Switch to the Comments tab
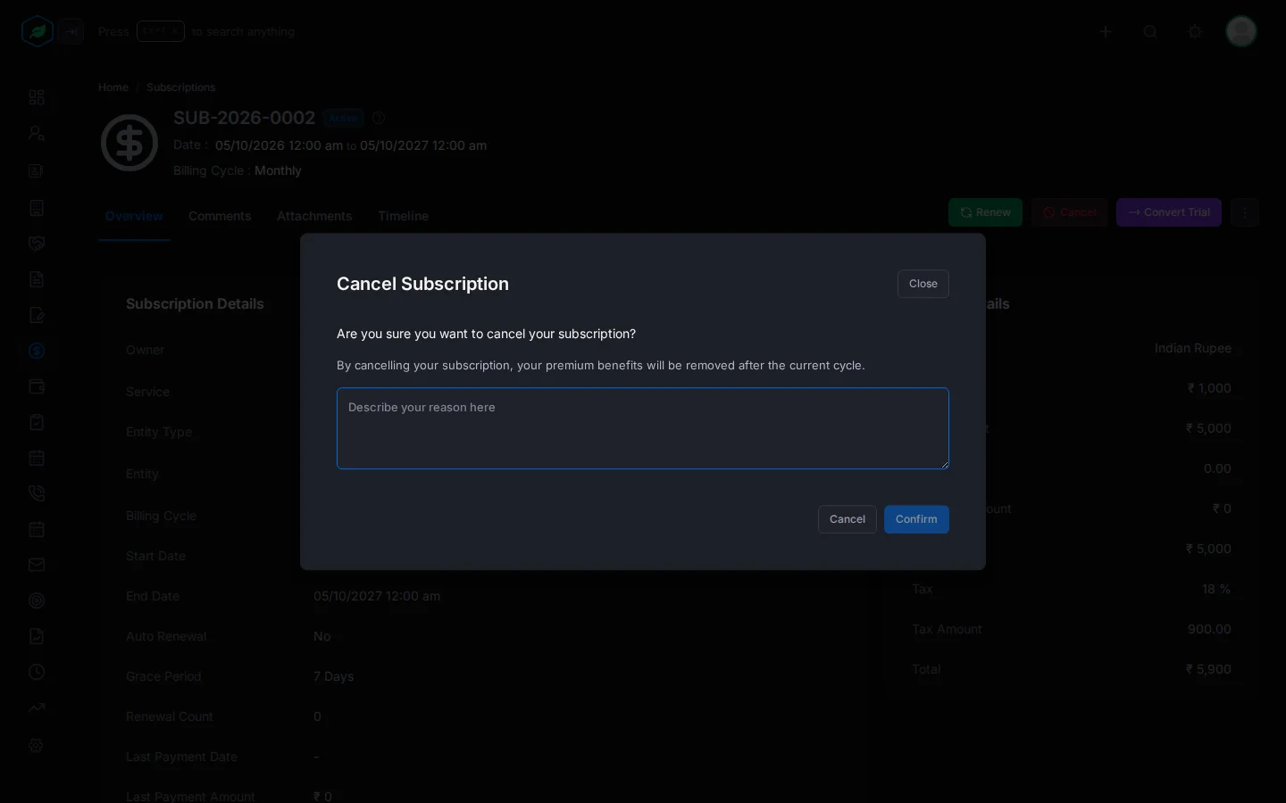This screenshot has height=803, width=1286. [x=220, y=216]
